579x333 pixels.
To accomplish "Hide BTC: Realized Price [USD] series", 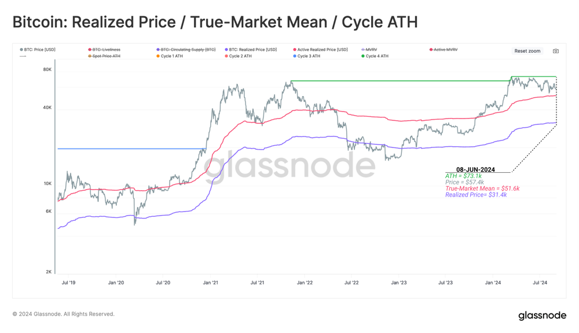I will point(251,49).
